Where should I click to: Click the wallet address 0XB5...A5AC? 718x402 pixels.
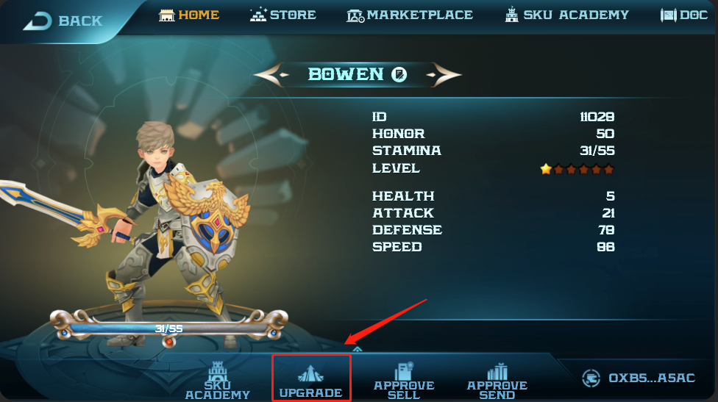click(652, 378)
